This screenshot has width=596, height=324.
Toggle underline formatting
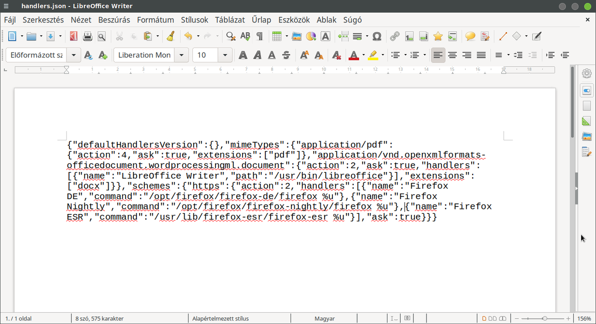point(272,55)
